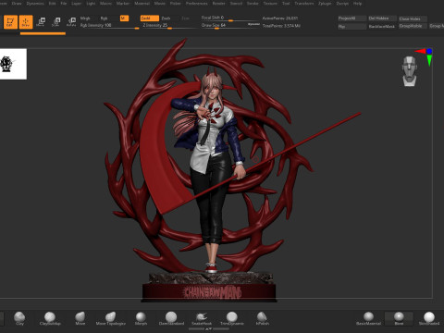Select the Morph brush
Viewport: 444px width, 333px height.
coord(141,318)
